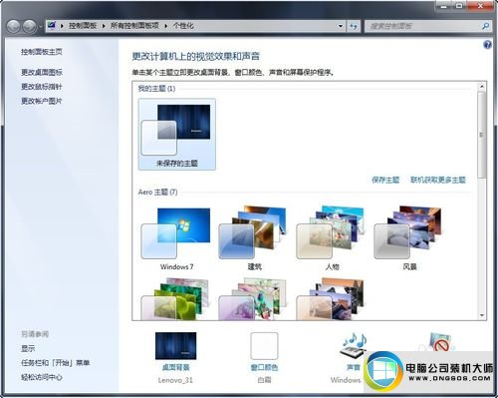Open the recent pages dropdown beside Forward
498x398 pixels.
point(40,26)
